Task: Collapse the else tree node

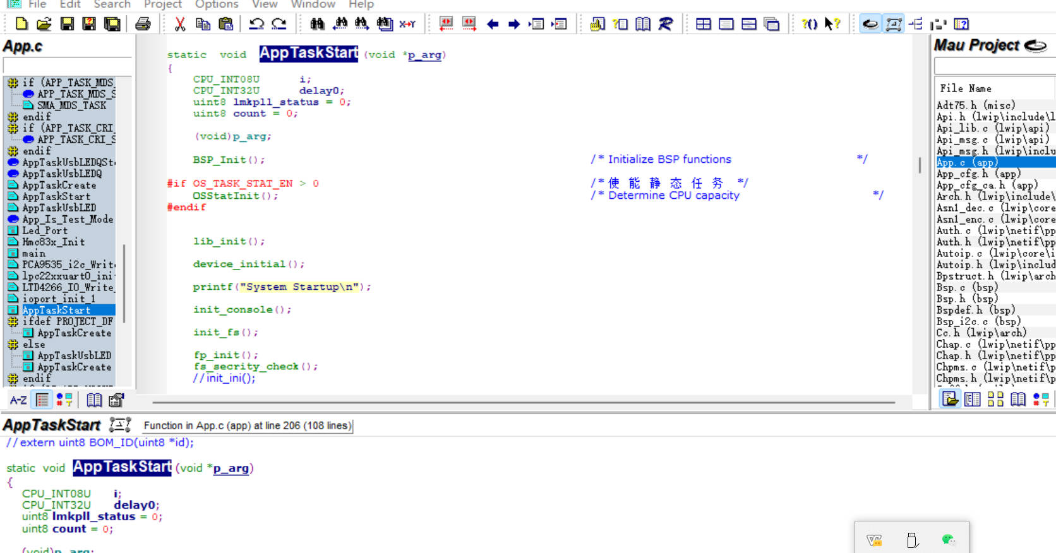Action: [x=13, y=344]
